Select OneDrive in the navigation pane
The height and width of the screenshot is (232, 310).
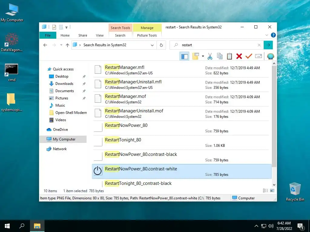[60, 130]
